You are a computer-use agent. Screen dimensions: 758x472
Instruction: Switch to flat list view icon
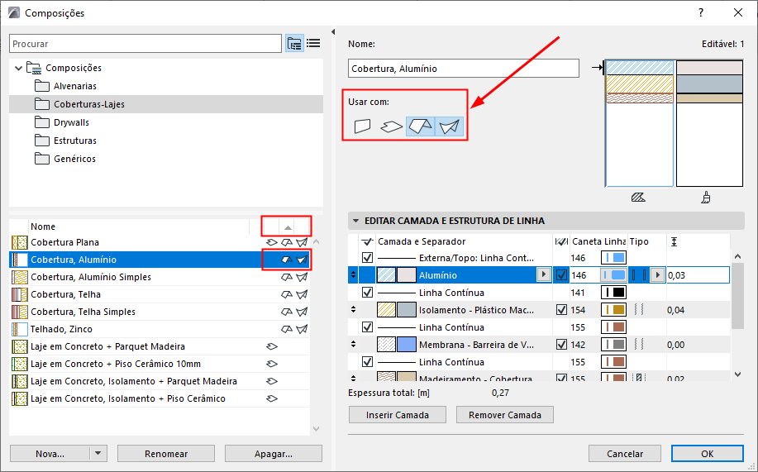point(313,44)
